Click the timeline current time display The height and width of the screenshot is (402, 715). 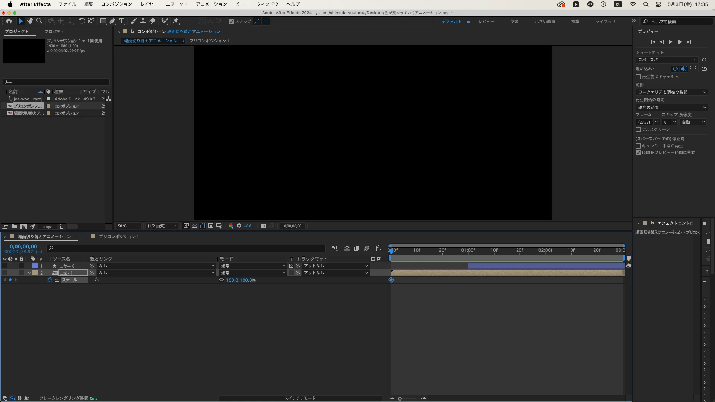point(23,246)
